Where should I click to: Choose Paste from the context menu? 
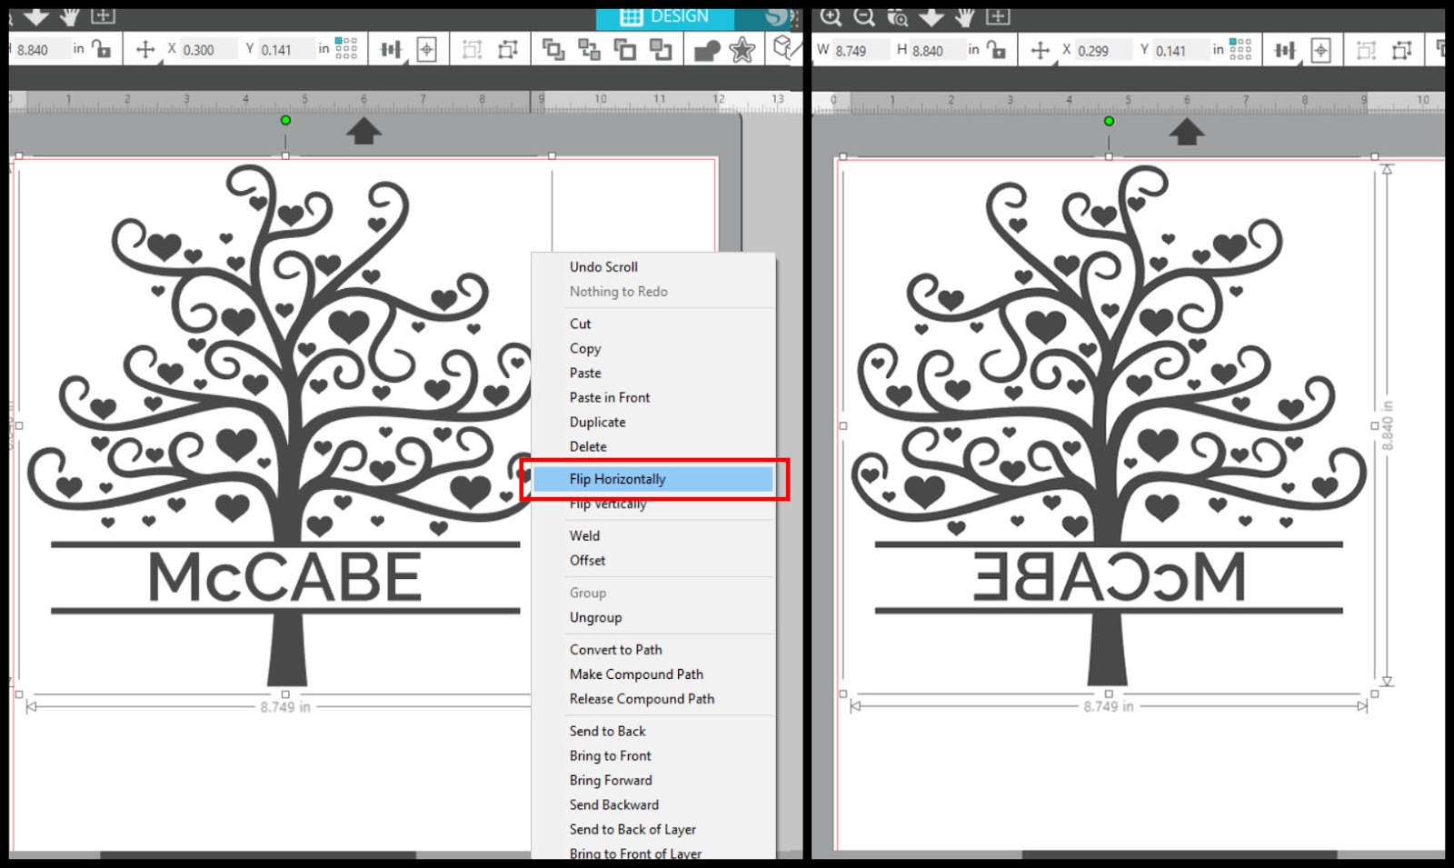[585, 373]
